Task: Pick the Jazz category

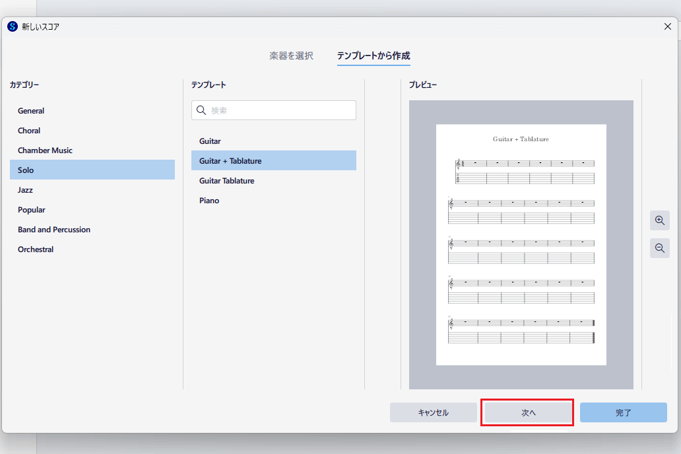Action: pyautogui.click(x=26, y=190)
